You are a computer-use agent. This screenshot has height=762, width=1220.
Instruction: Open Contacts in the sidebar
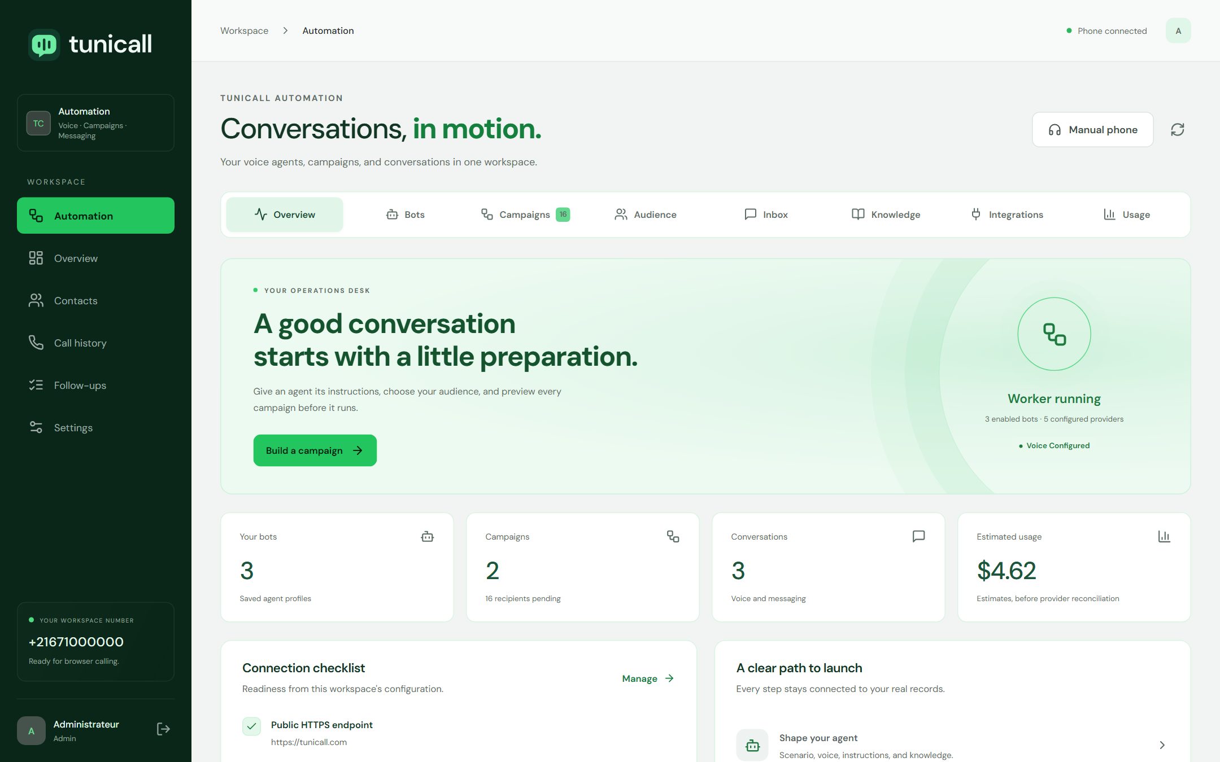95,300
